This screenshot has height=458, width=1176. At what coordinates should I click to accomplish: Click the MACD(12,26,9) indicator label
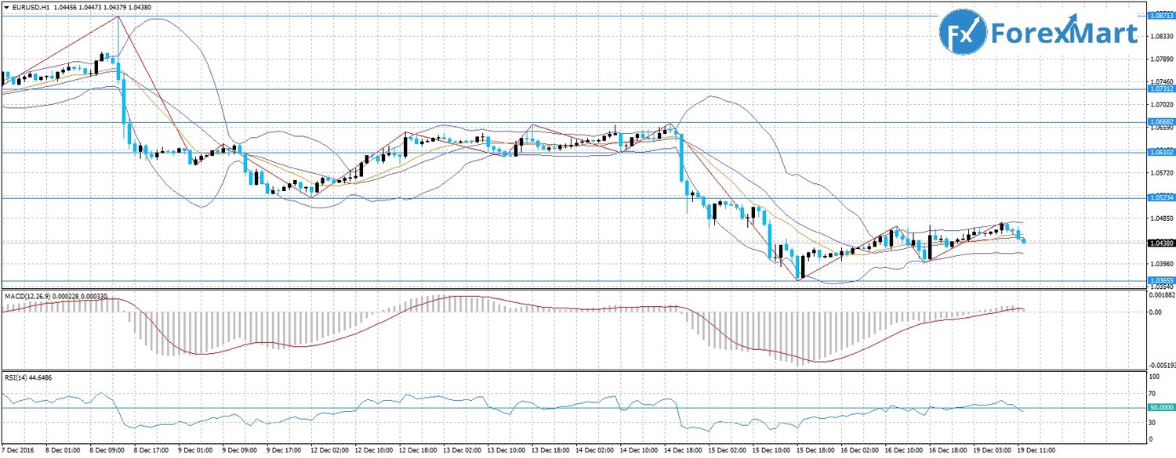(x=28, y=296)
